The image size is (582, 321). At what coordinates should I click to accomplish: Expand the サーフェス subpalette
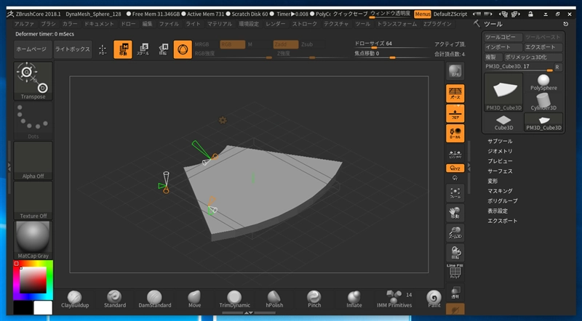coord(500,171)
